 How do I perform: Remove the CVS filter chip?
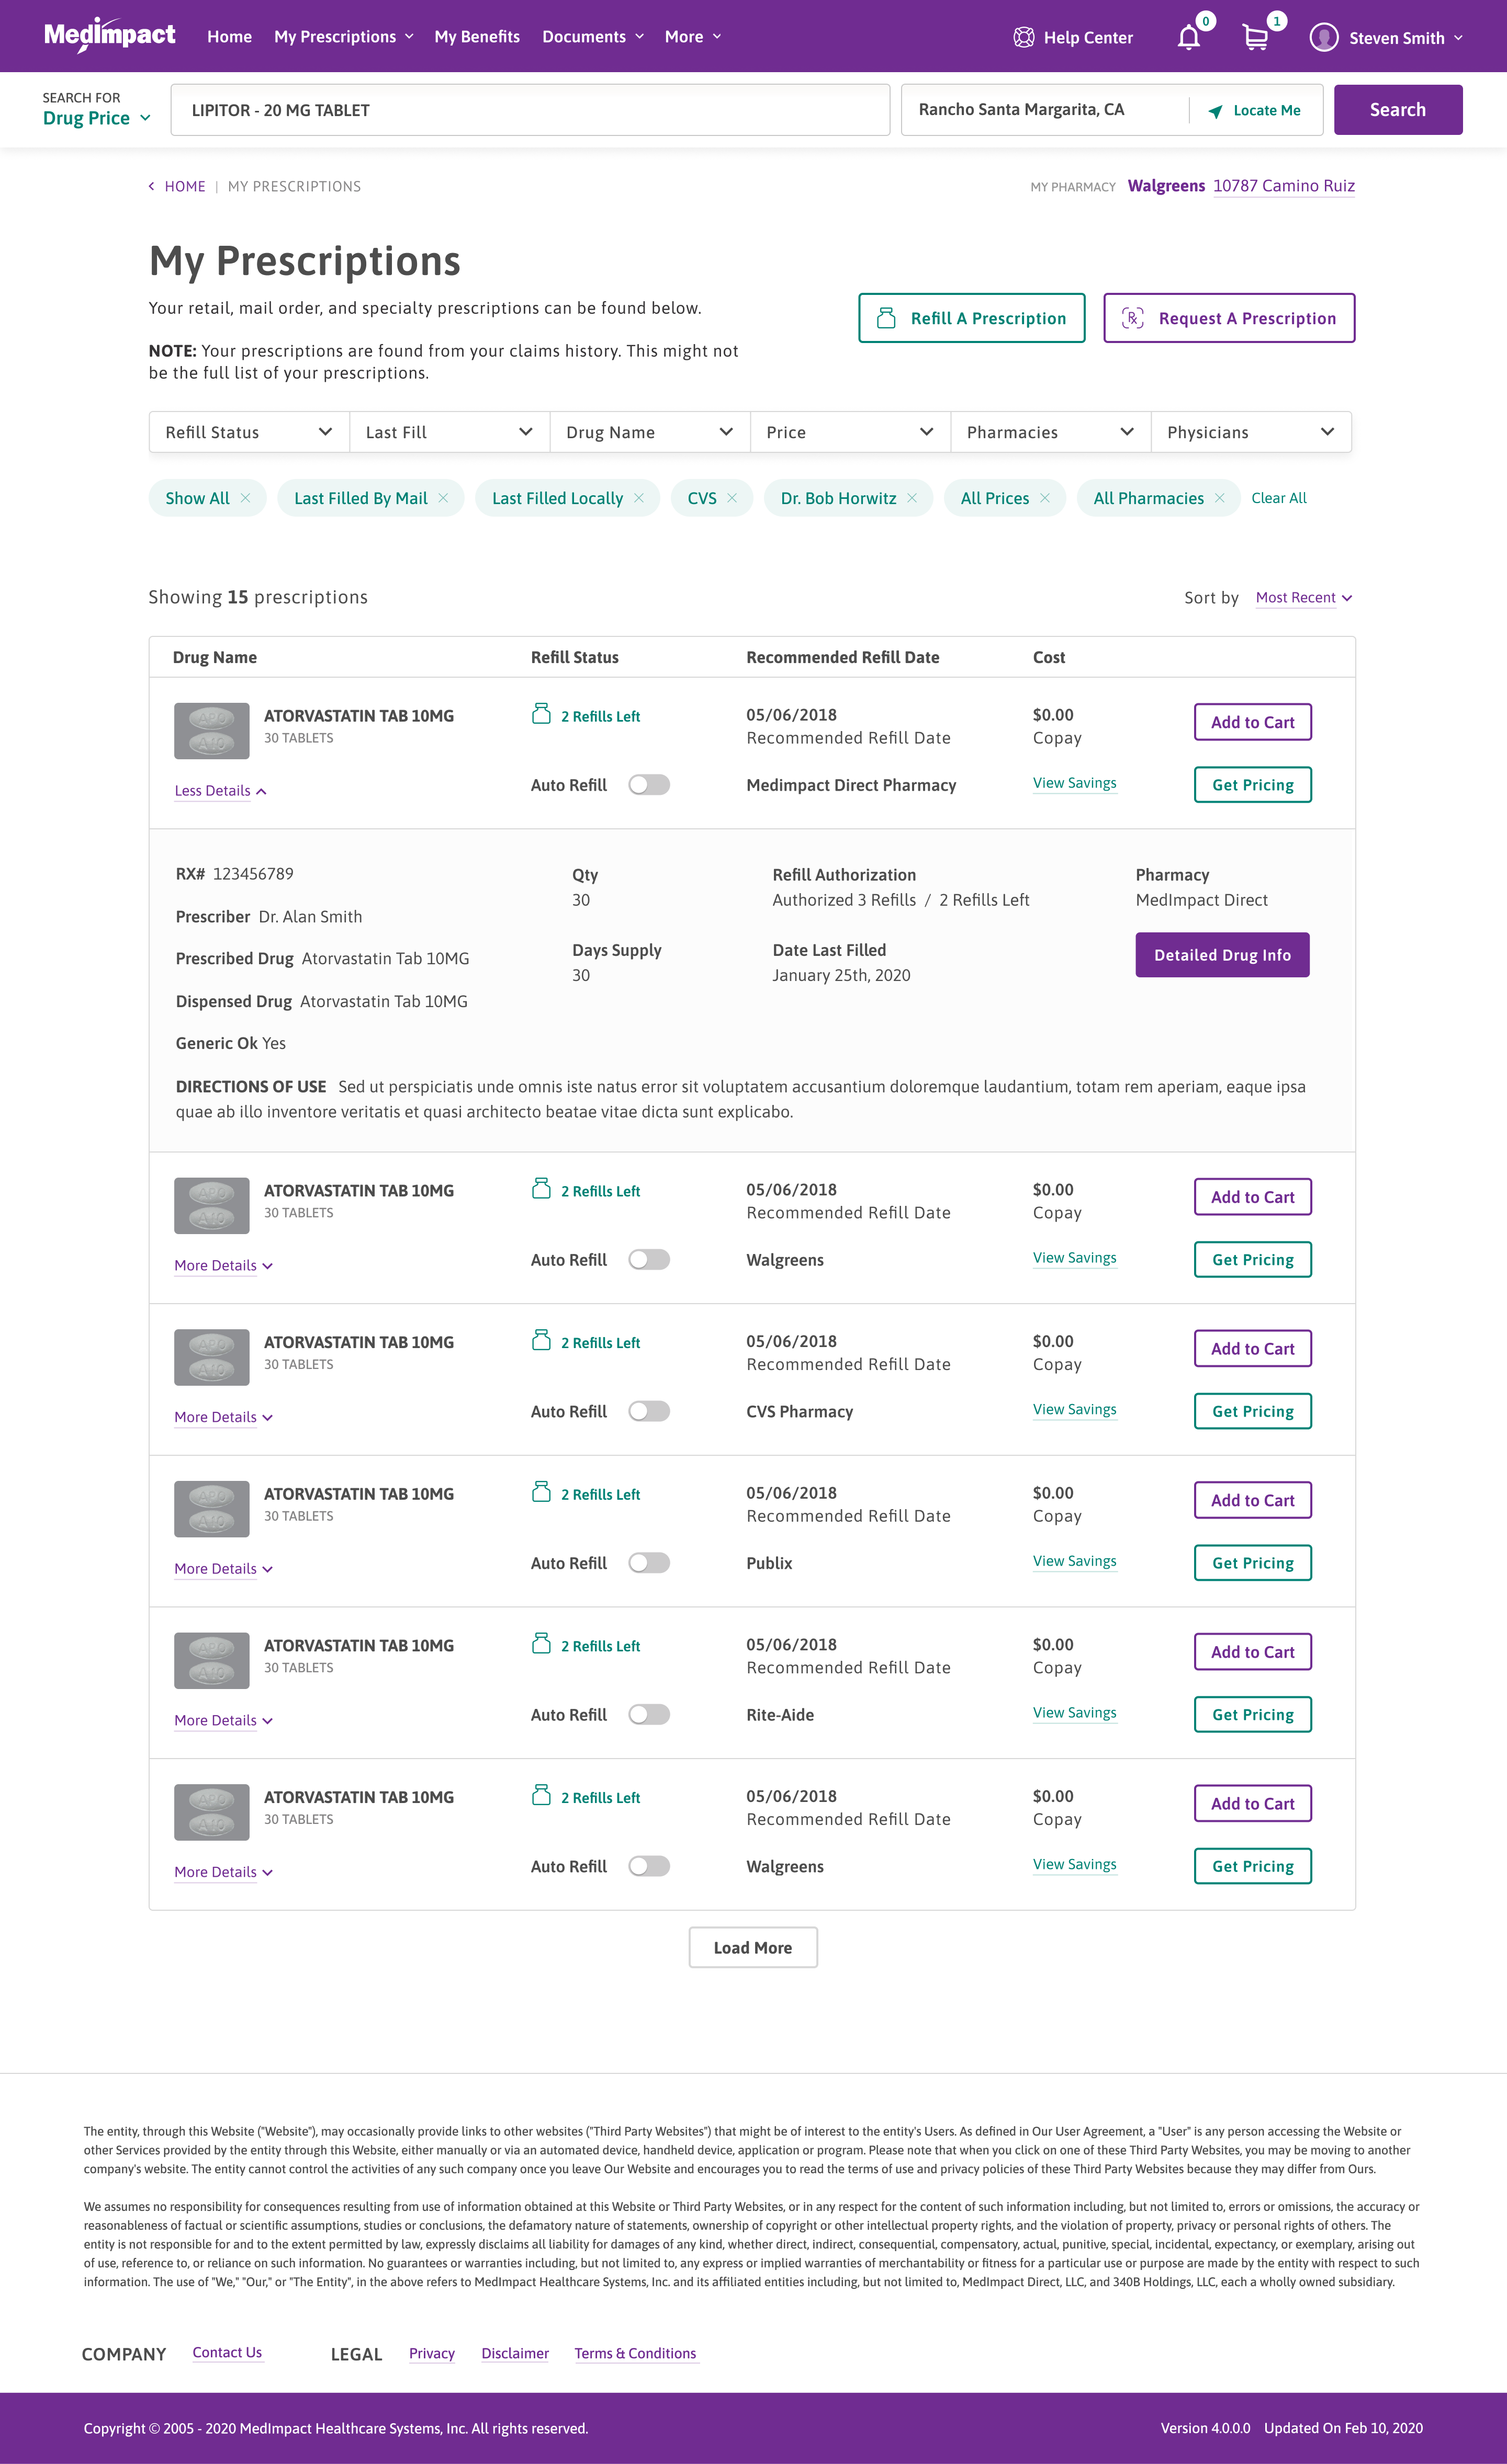tap(732, 498)
